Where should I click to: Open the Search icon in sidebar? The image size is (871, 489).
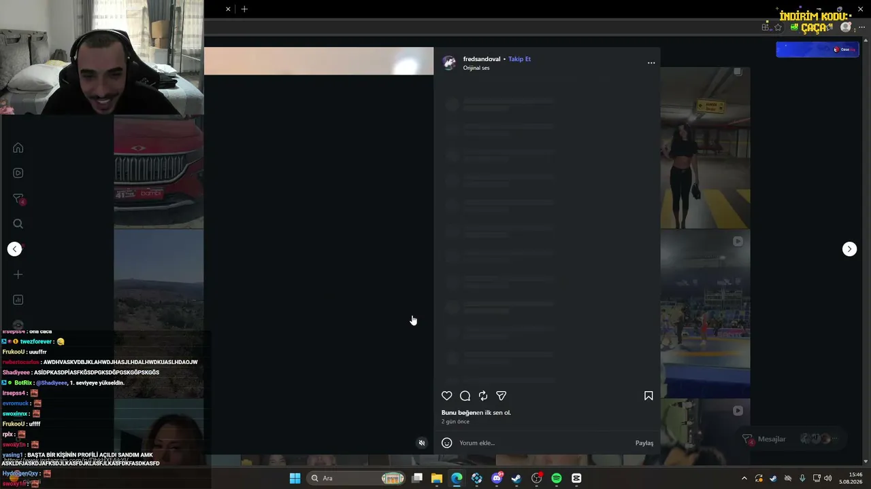pyautogui.click(x=18, y=224)
